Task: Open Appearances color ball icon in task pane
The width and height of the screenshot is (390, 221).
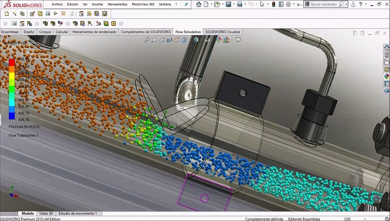Action: (x=386, y=76)
